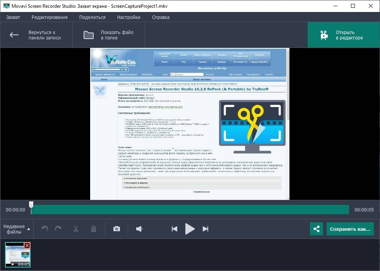Open the Поделиться menu
Viewport: 380px width, 271px height.
tap(92, 17)
